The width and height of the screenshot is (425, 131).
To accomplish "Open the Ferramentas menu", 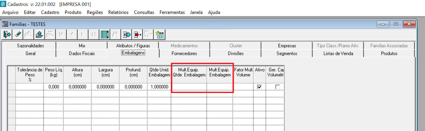I will 172,12.
